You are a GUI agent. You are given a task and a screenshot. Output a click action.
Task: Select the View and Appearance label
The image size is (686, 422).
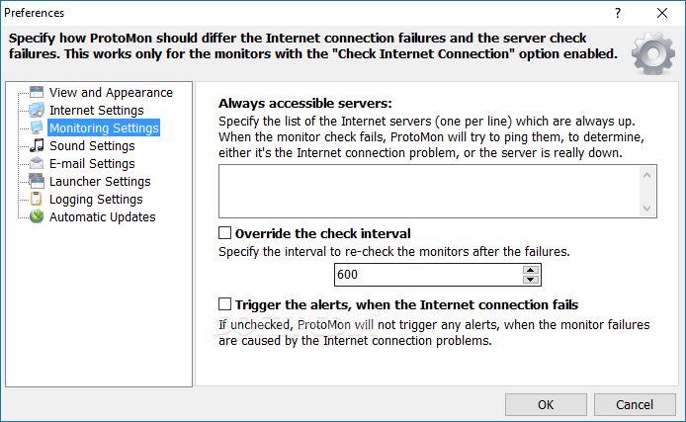point(111,92)
